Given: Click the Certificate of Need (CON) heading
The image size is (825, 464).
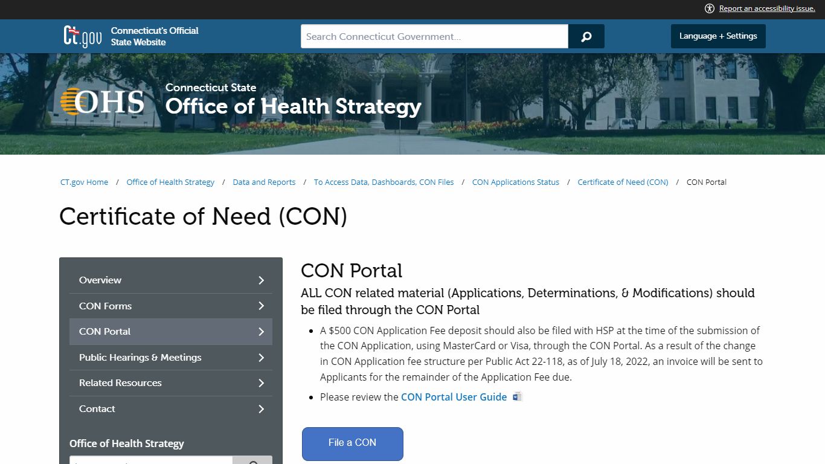Looking at the screenshot, I should point(204,216).
